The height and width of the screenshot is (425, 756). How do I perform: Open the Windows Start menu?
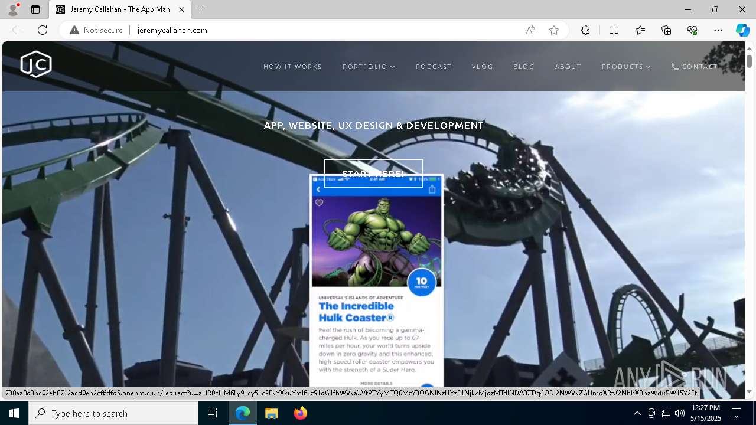click(x=14, y=413)
